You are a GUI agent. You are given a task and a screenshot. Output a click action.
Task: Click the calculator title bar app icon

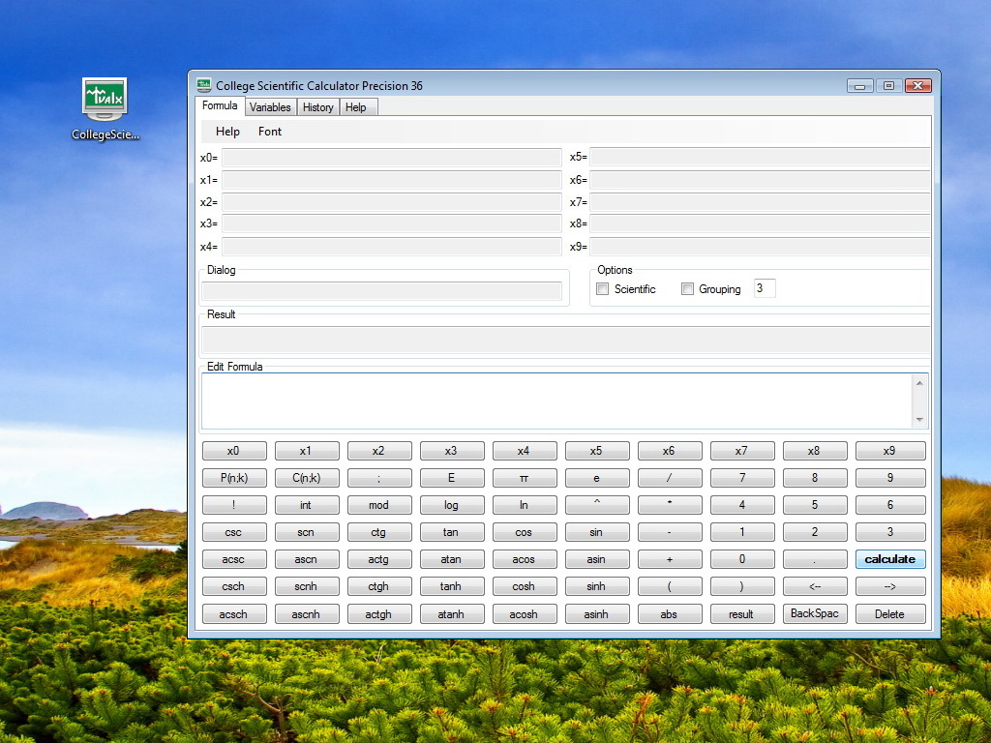click(x=203, y=85)
